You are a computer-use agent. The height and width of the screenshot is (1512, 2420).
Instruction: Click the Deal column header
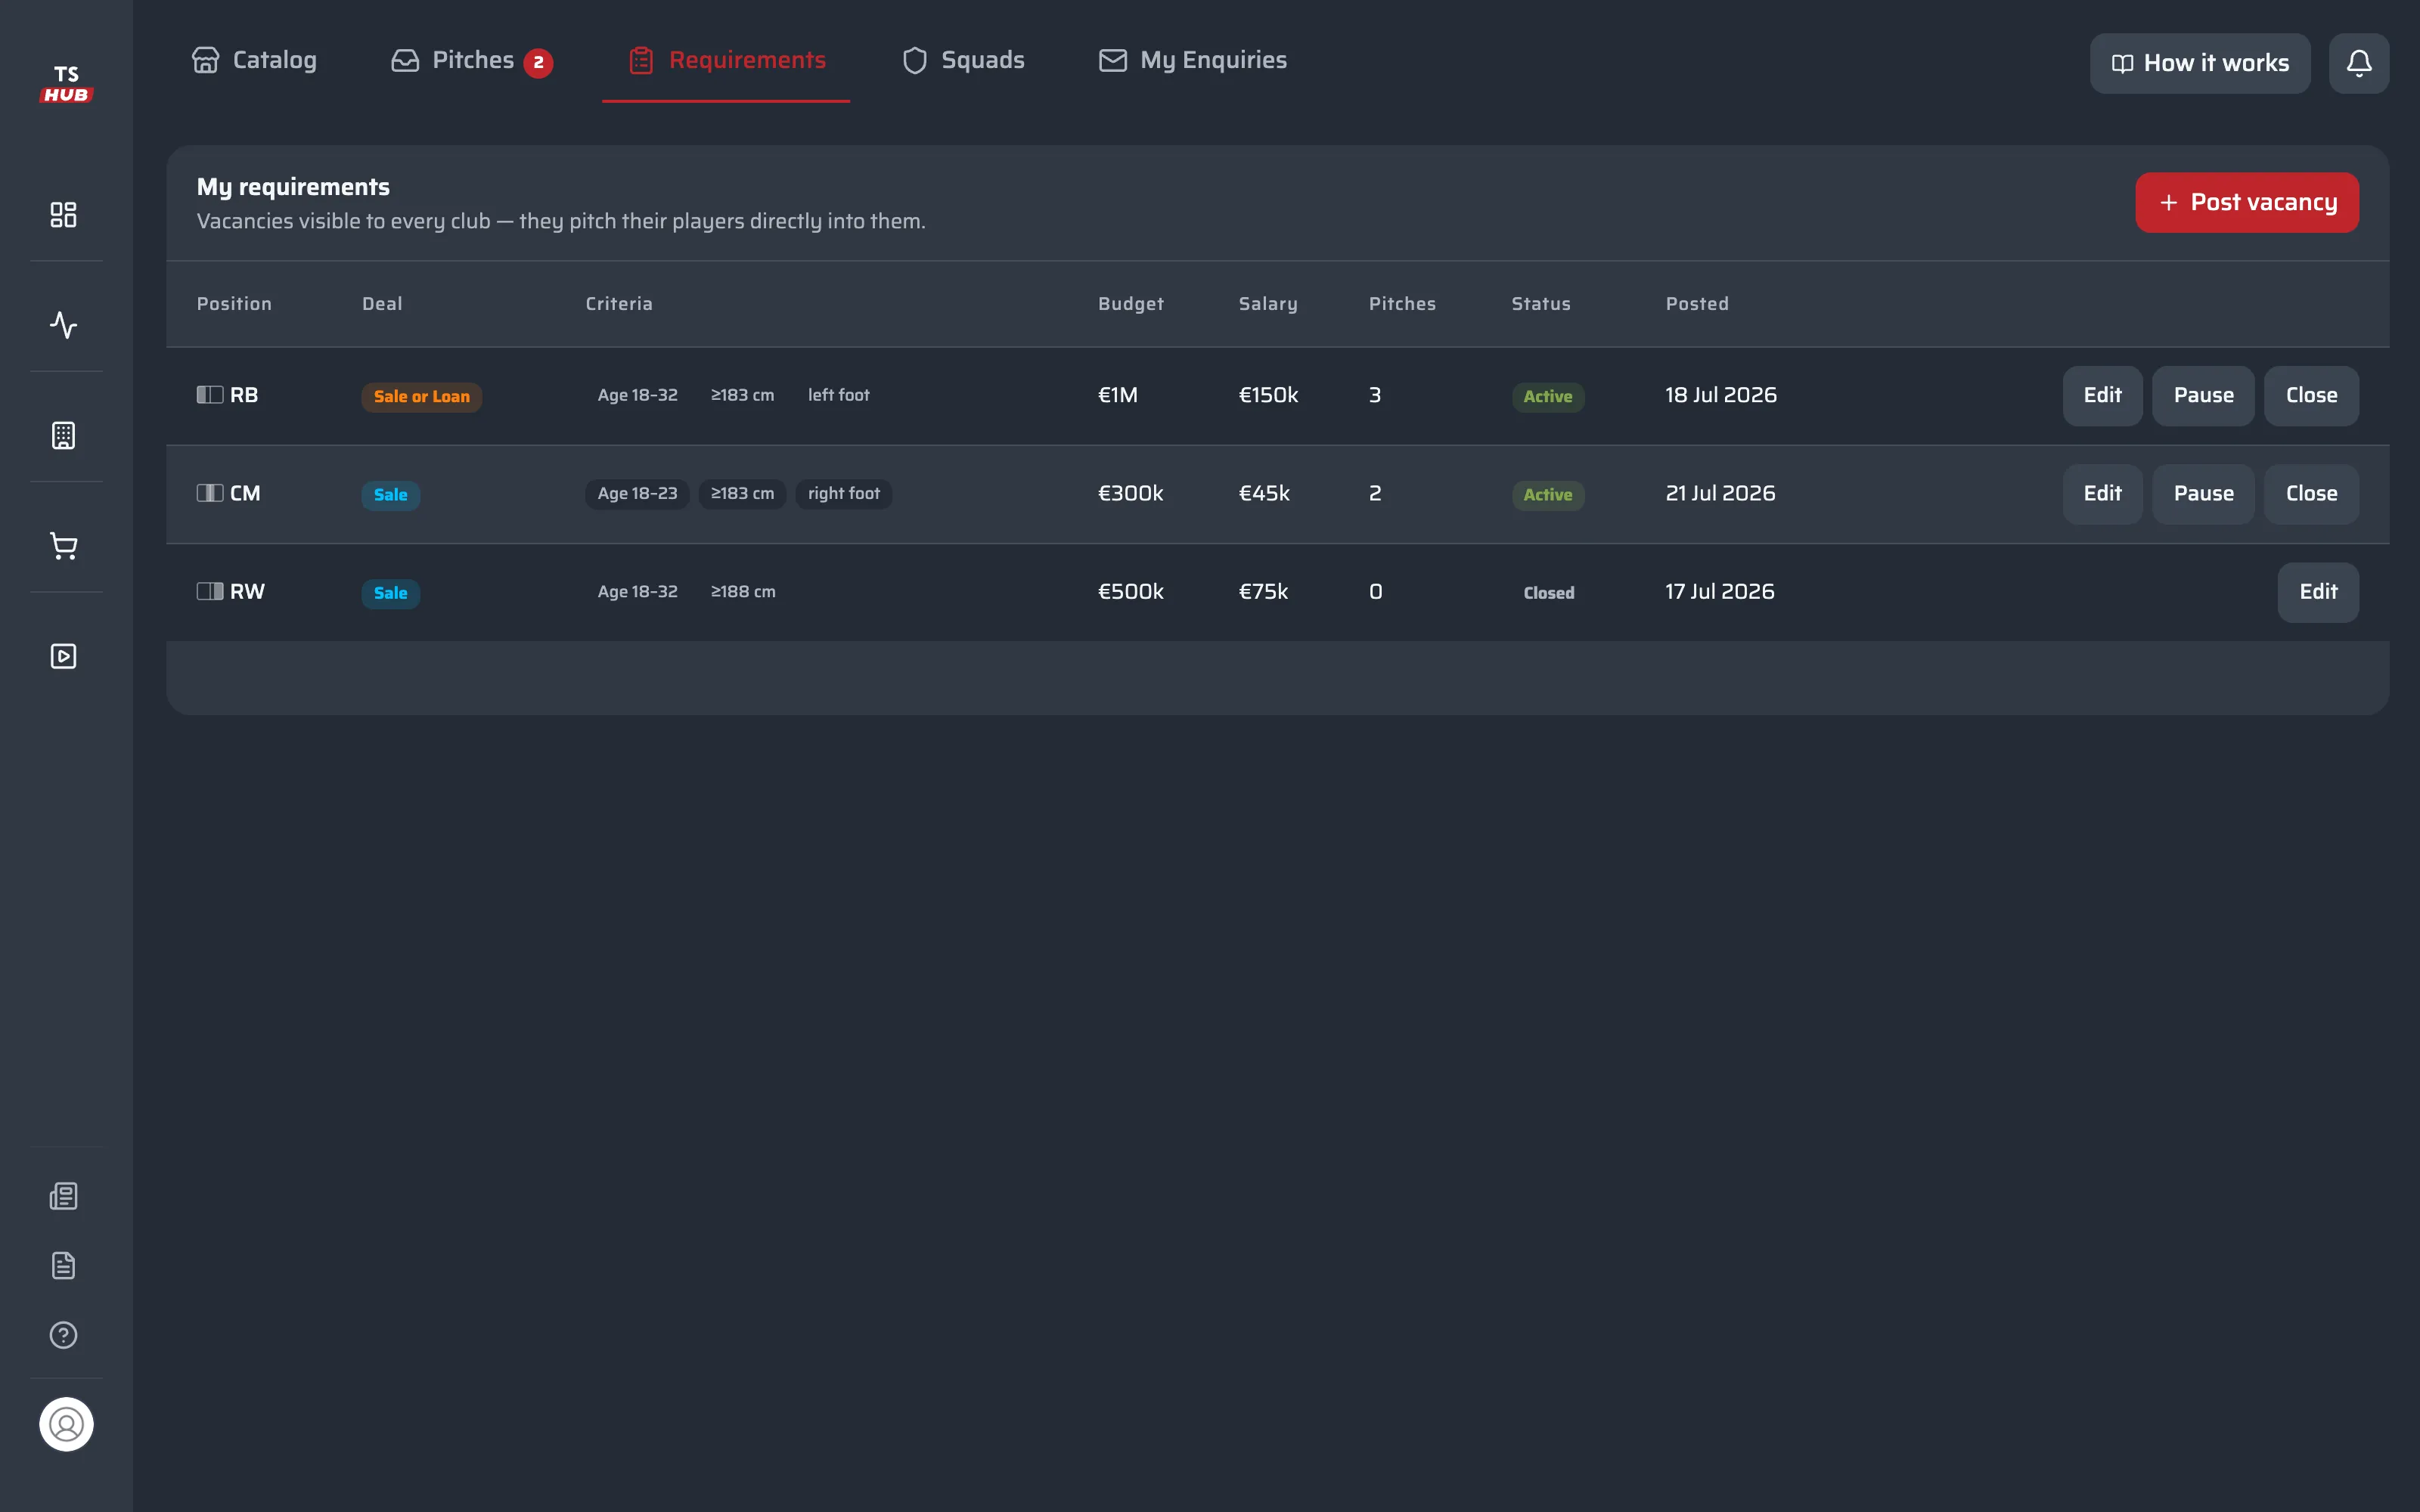click(x=382, y=304)
